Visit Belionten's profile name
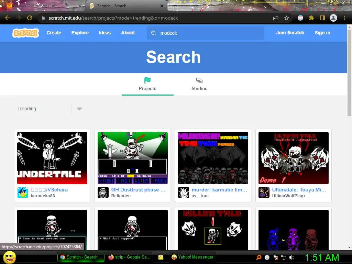This screenshot has width=352, height=264. (121, 196)
